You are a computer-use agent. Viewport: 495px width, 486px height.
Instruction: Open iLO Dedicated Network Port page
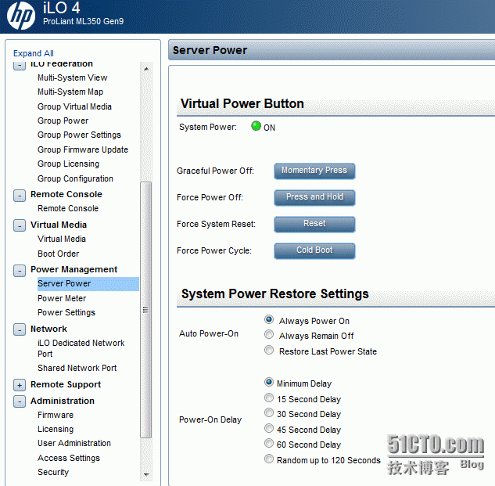[81, 348]
